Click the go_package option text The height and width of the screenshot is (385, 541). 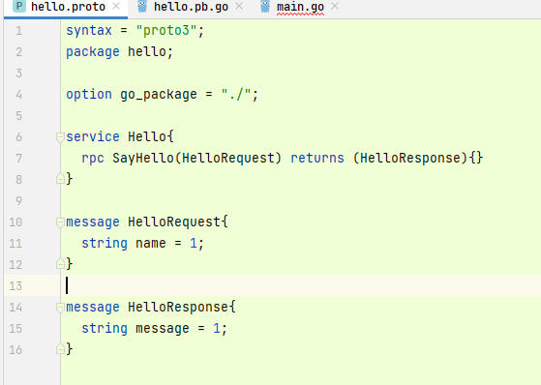159,95
